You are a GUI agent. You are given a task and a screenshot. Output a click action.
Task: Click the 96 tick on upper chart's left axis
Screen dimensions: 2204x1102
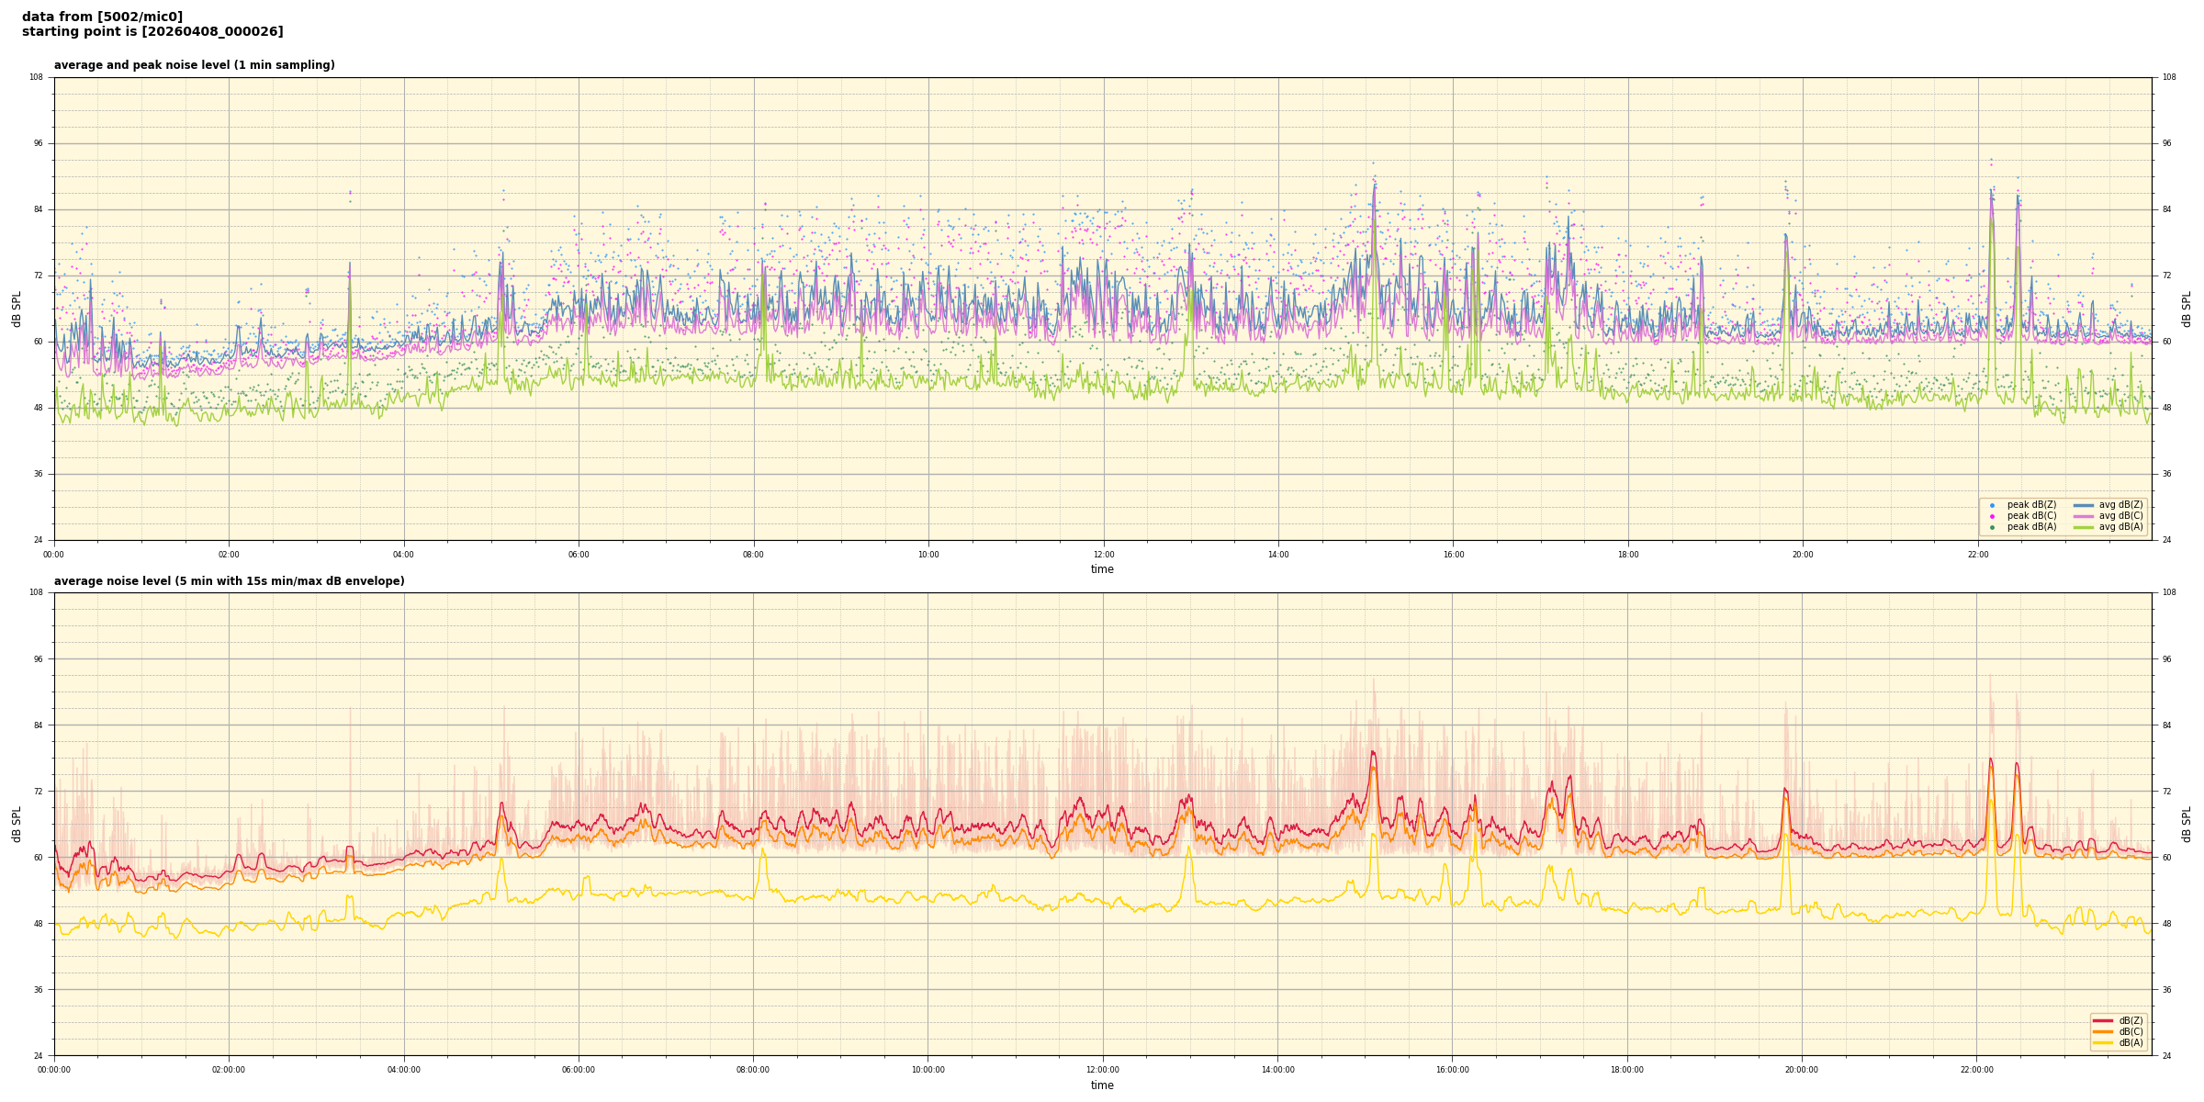pos(37,143)
